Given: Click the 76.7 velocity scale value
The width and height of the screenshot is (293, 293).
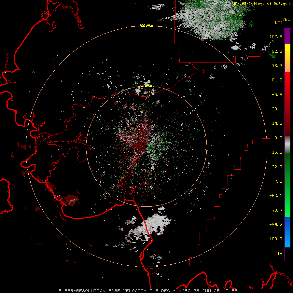Looking at the screenshot, I should coord(277,65).
